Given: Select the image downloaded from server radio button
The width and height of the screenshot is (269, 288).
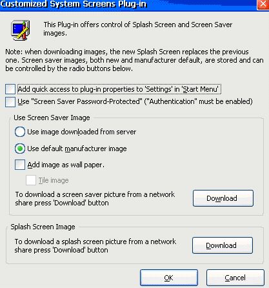Looking at the screenshot, I should click(20, 132).
